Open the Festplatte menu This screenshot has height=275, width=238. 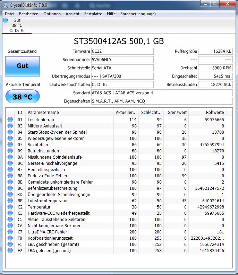pyautogui.click(x=93, y=14)
